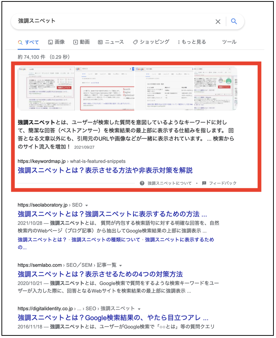Click the blue search magnifier icon
The height and width of the screenshot is (338, 276).
click(234, 21)
